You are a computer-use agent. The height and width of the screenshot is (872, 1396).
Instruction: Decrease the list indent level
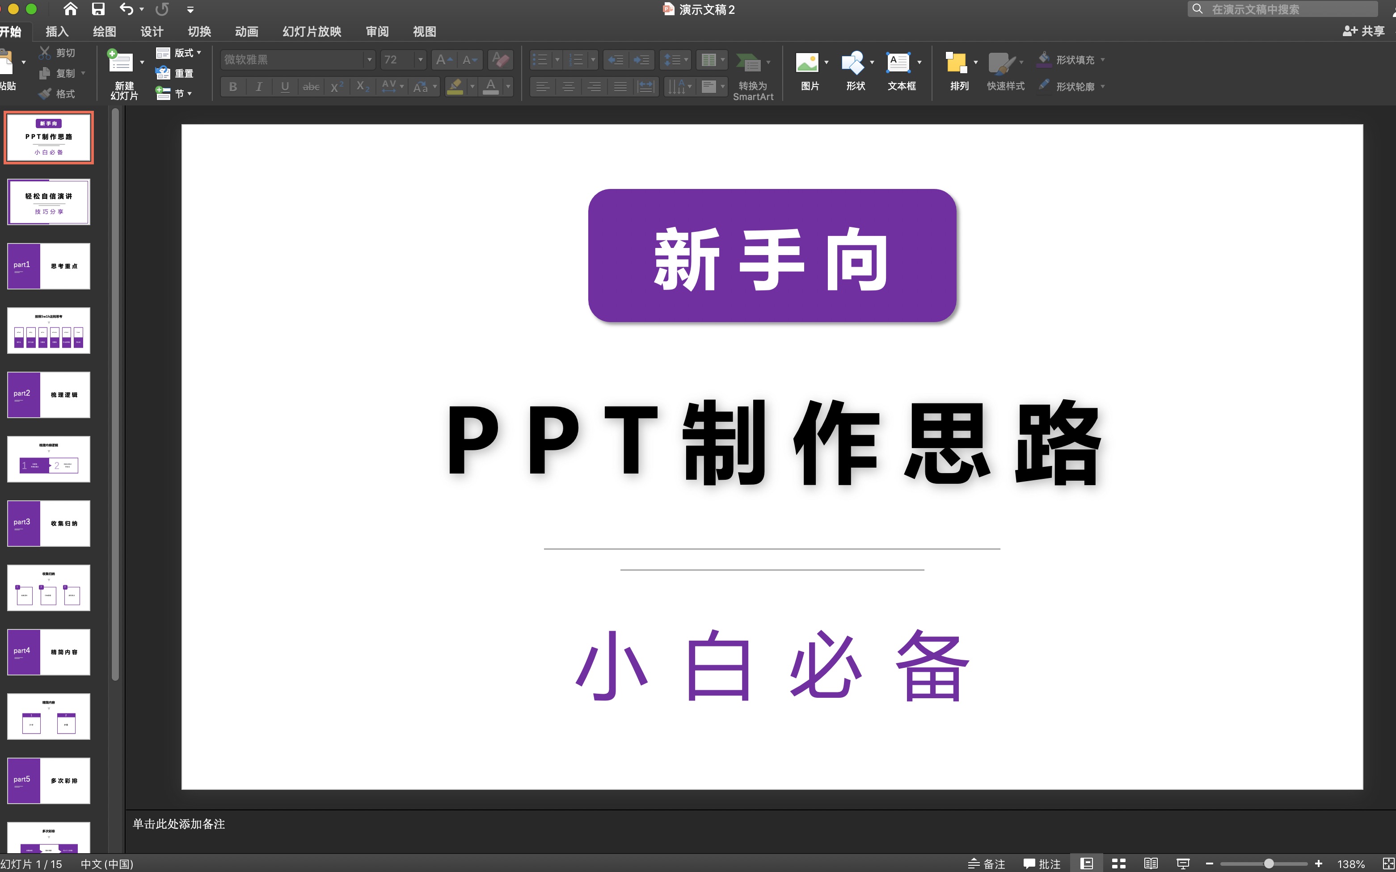pos(616,59)
